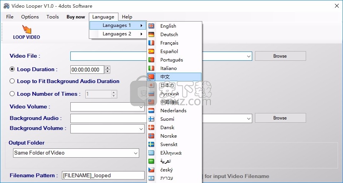Image resolution: width=343 pixels, height=183 pixels.
Task: Open the Options menu
Action: point(30,17)
